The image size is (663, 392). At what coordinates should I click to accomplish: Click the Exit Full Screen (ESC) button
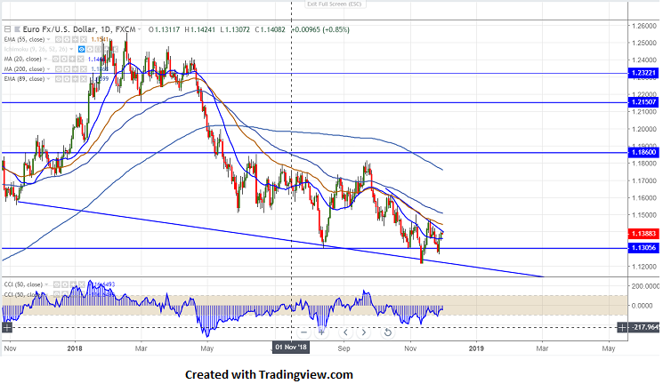click(334, 4)
